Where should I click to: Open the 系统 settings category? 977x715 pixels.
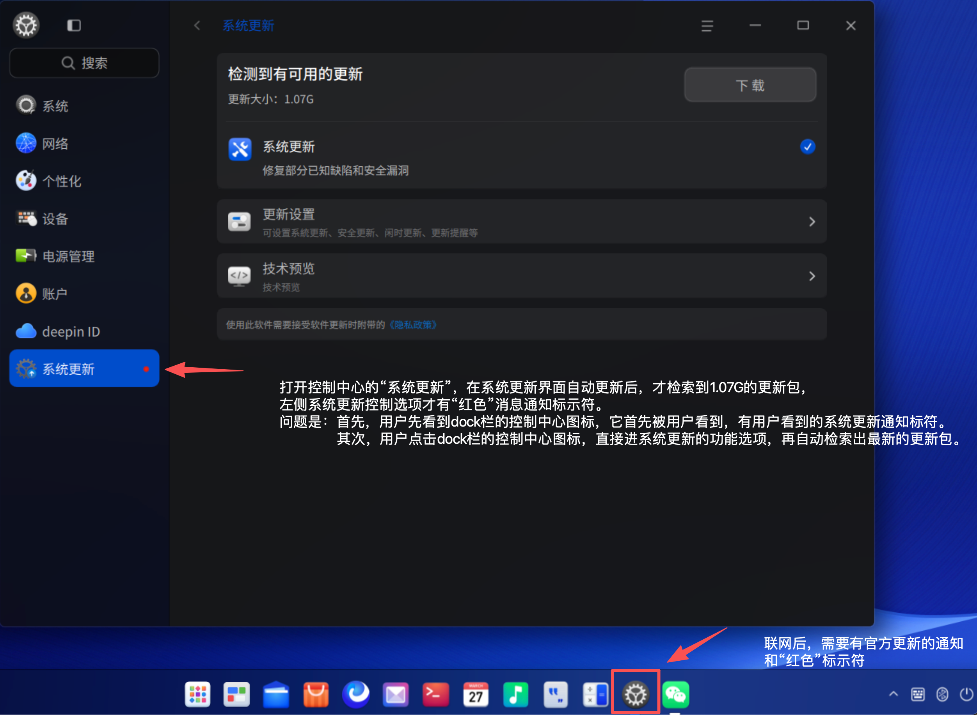(84, 106)
